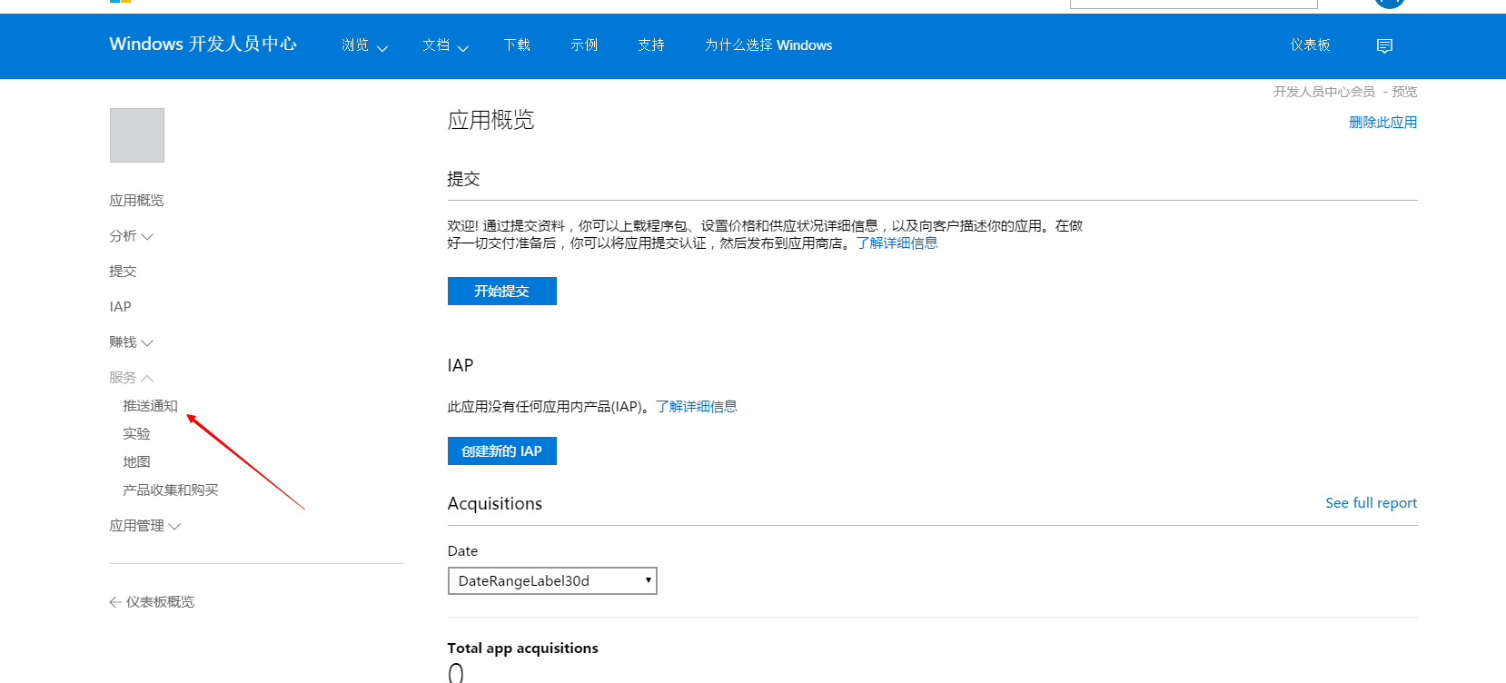Open 实验 under 服务
The image size is (1506, 683).
click(137, 434)
